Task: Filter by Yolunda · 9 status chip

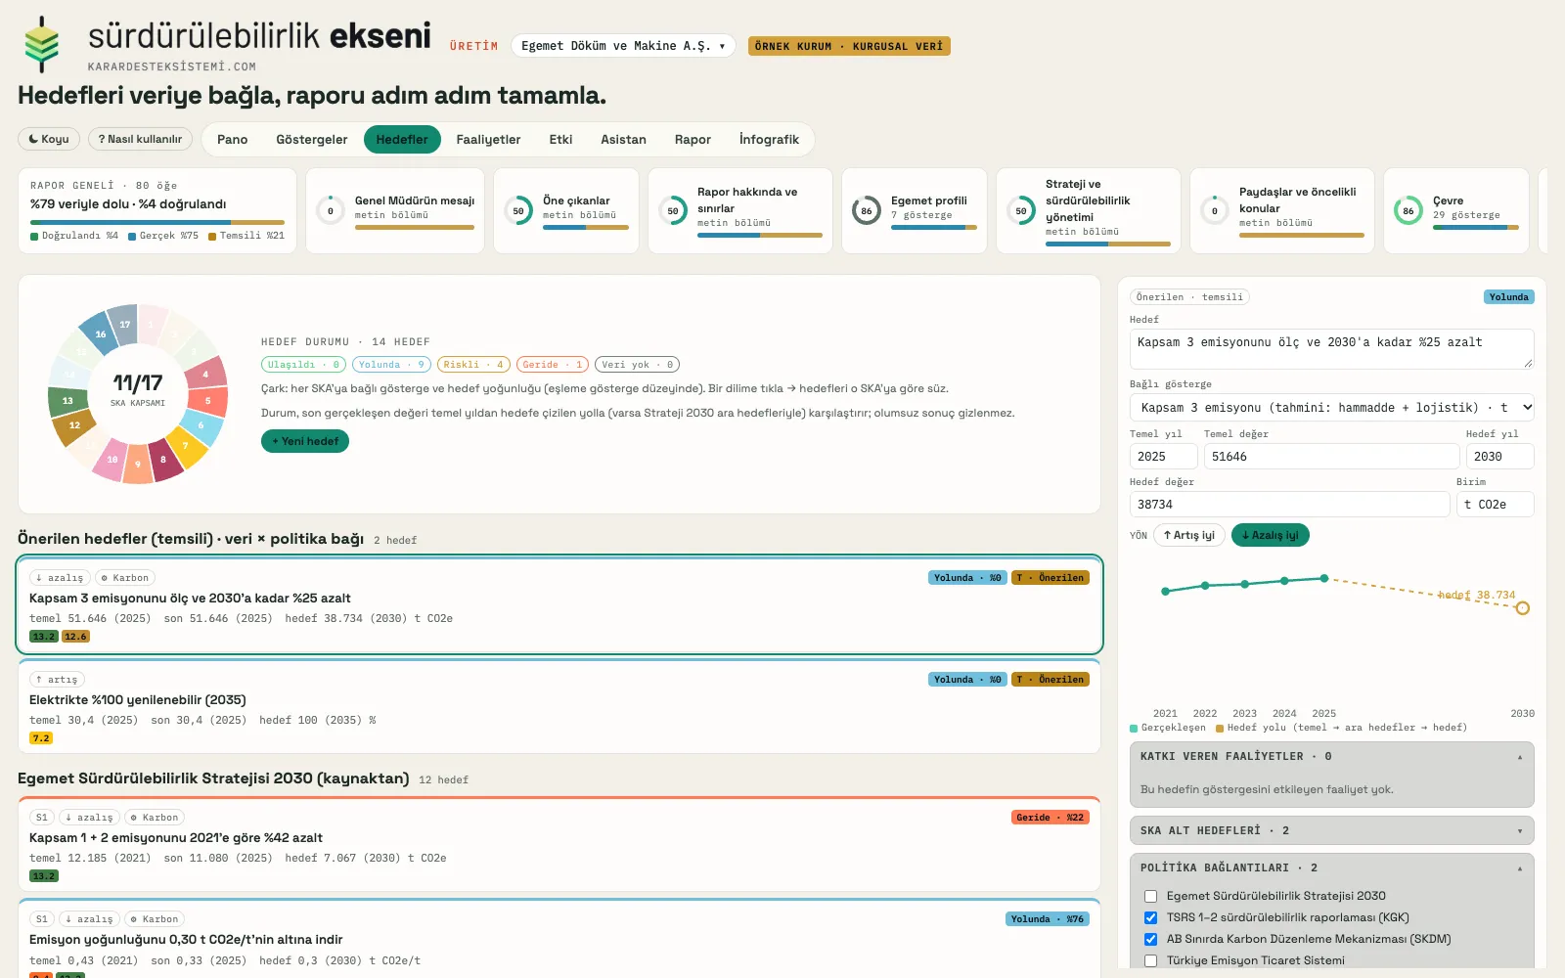Action: 391,365
